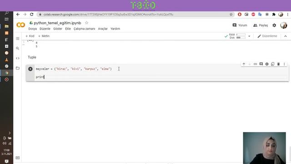Image resolution: width=291 pixels, height=164 pixels.
Task: Open Opera extension icon in toolbar
Action: (x=240, y=14)
